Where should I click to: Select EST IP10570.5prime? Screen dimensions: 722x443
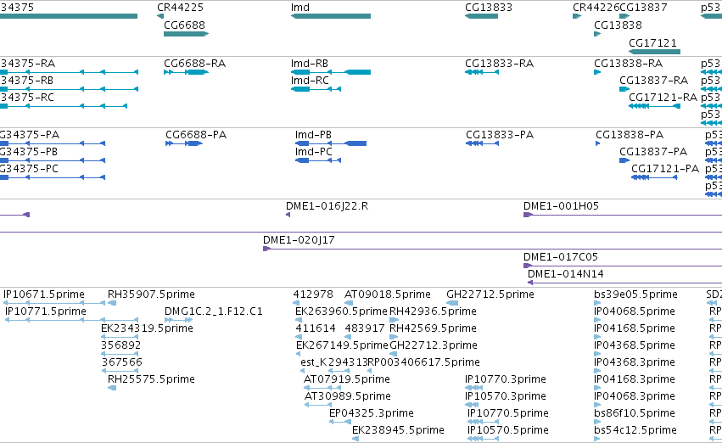(x=483, y=439)
